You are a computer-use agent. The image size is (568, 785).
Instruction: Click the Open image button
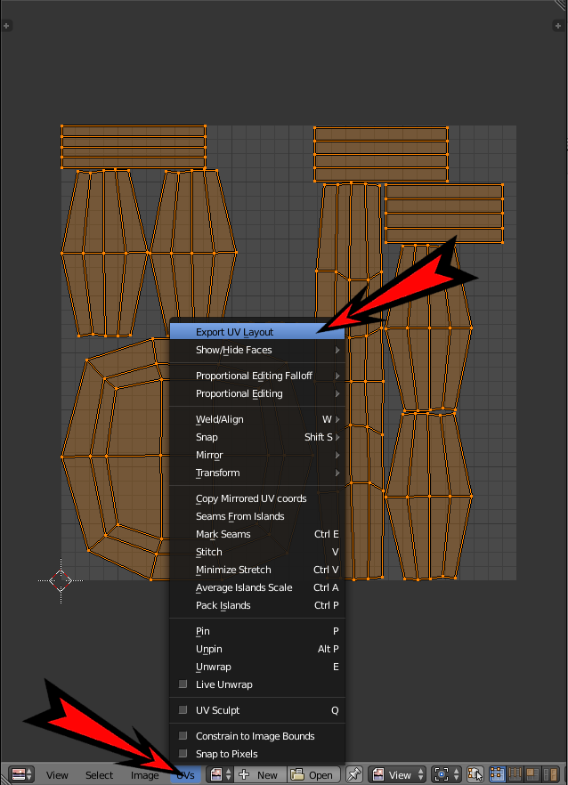(x=313, y=774)
